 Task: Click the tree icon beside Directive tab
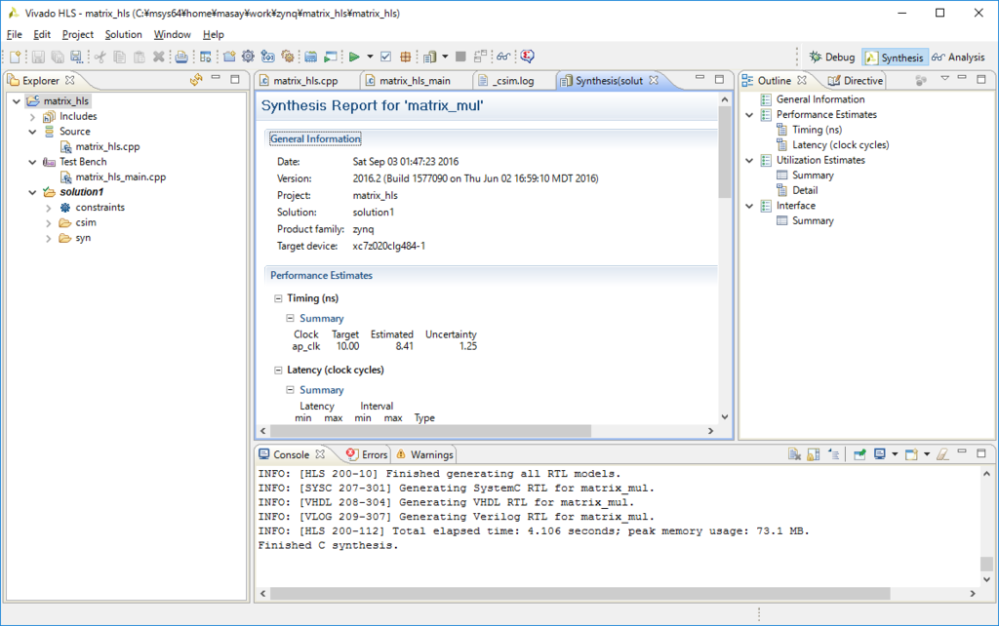pos(921,80)
